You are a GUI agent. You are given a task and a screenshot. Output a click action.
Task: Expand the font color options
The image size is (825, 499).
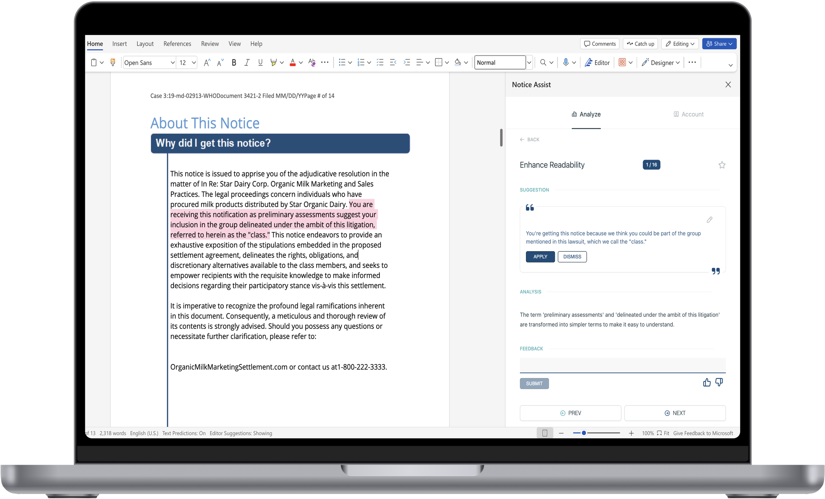300,62
